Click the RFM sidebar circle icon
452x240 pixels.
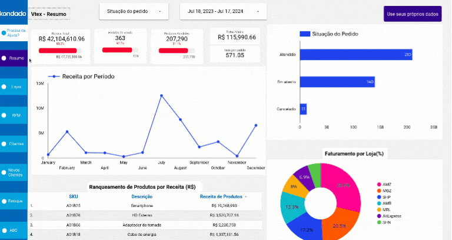tap(5, 115)
